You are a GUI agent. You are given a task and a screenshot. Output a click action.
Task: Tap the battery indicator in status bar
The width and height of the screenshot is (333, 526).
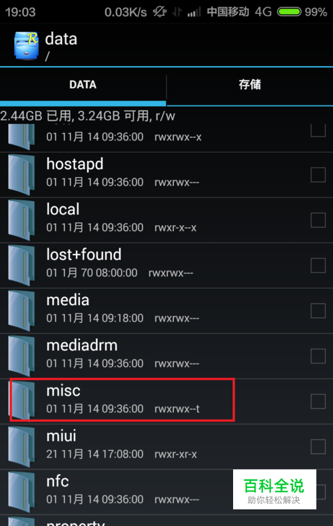point(289,12)
